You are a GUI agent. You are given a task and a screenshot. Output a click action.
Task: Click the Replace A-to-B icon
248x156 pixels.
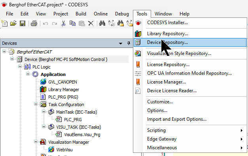click(x=112, y=23)
